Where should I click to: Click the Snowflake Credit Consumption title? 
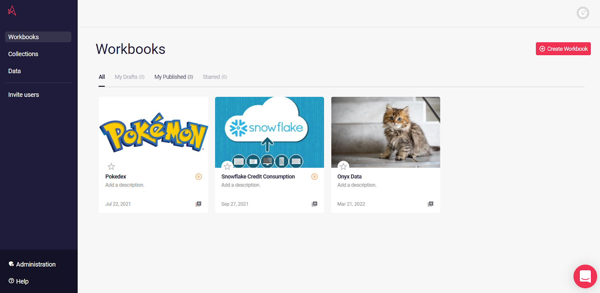[x=258, y=176]
